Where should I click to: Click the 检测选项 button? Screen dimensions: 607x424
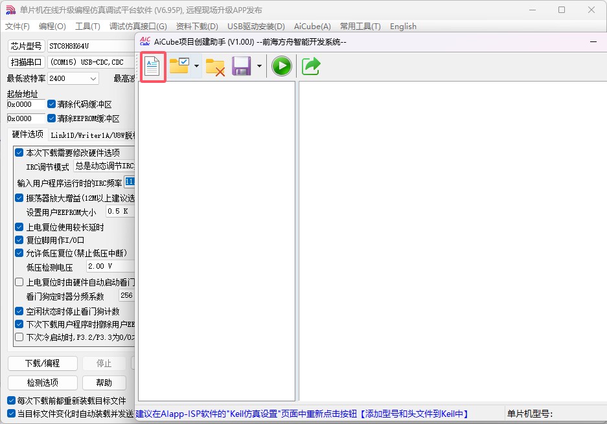(x=43, y=383)
